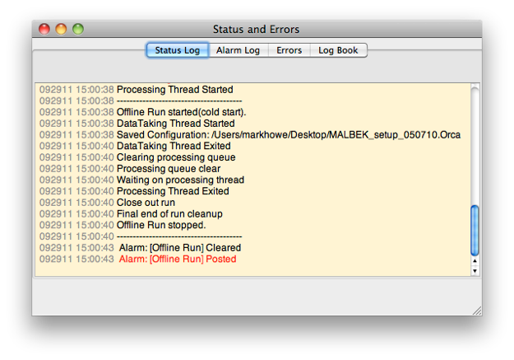This screenshot has height=360, width=514.
Task: Switch to the Status Log tab
Action: tap(178, 50)
